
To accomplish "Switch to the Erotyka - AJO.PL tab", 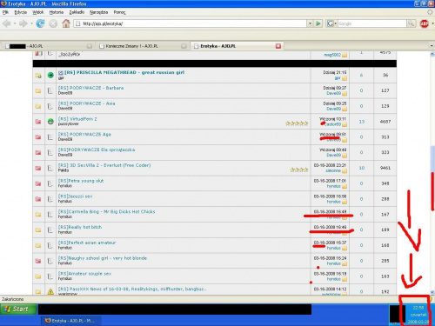I will [237, 46].
